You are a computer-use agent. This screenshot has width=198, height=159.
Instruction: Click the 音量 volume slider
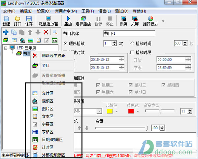click(121, 128)
